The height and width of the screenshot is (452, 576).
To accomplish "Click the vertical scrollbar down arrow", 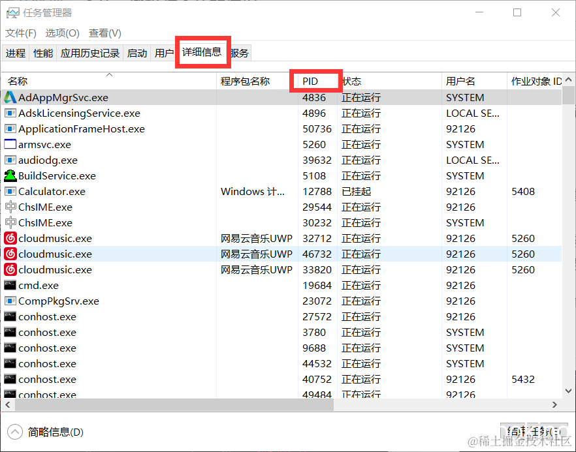I will pos(568,391).
